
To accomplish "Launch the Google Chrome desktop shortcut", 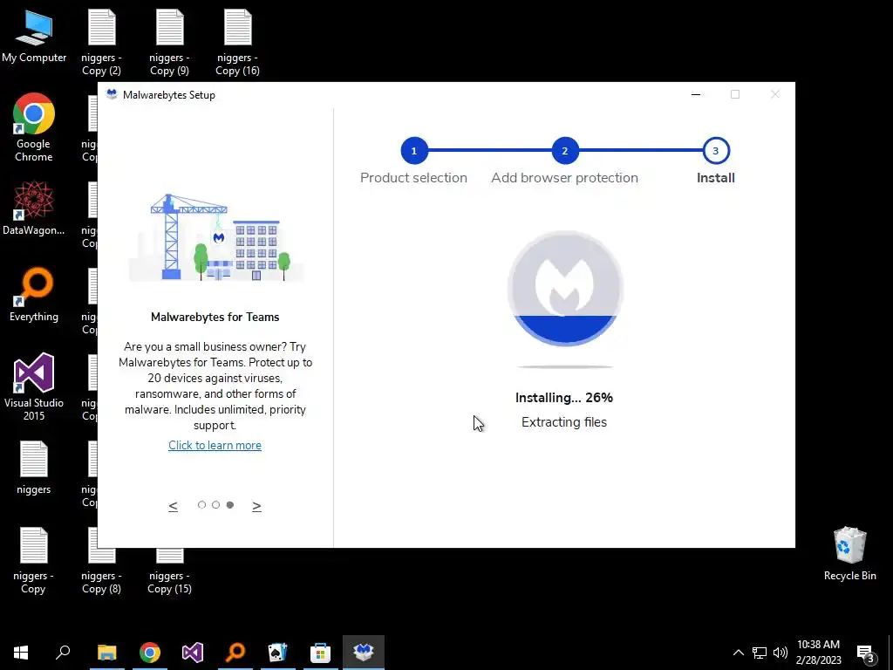I will point(34,127).
